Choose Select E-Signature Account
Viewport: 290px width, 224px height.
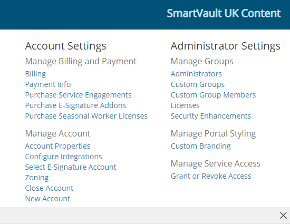[x=71, y=167]
